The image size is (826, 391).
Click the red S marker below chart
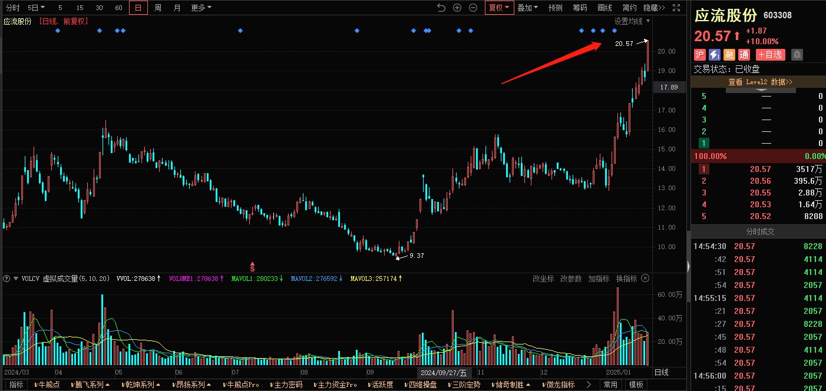tap(252, 267)
